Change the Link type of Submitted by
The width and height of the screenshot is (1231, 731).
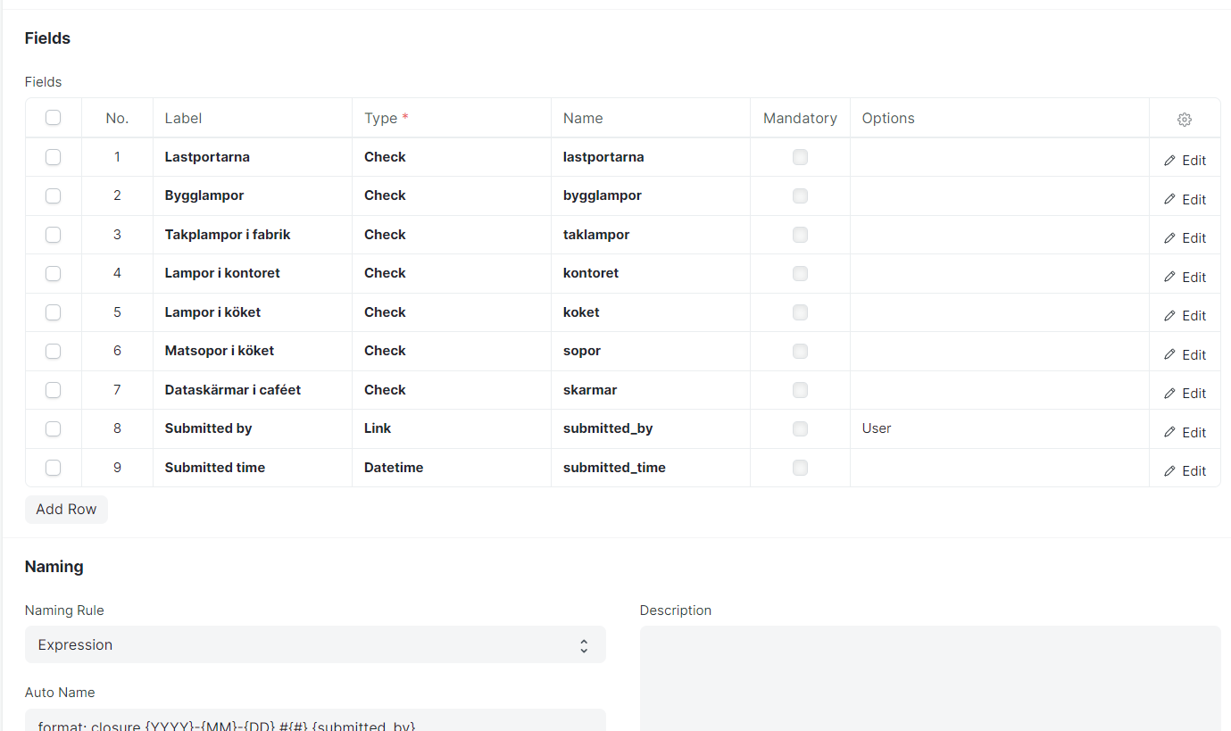pyautogui.click(x=451, y=428)
